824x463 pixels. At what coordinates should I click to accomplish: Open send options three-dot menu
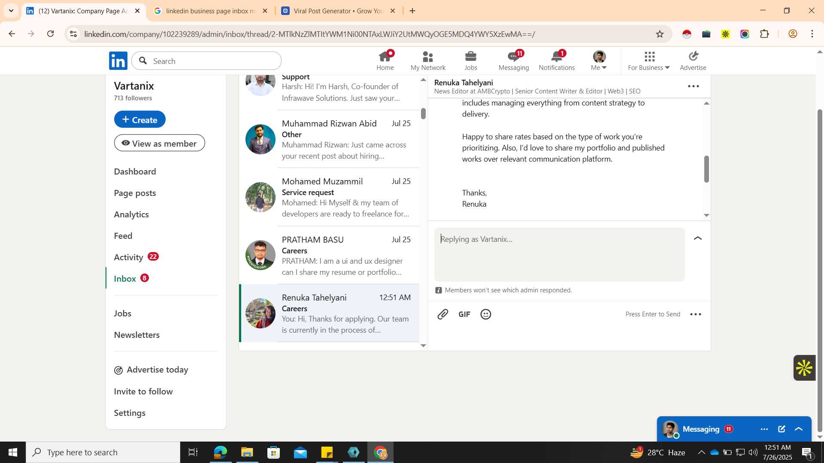click(x=695, y=314)
